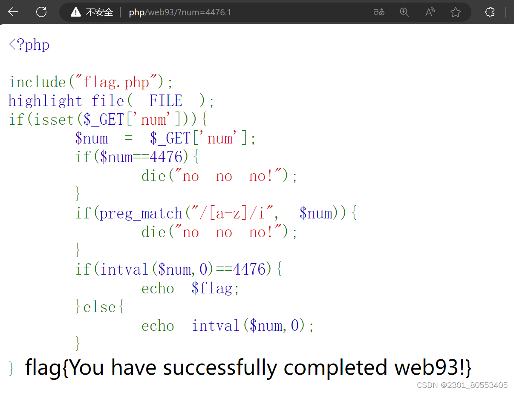Toggle the favorites star for this page
The image size is (514, 393).
click(455, 12)
